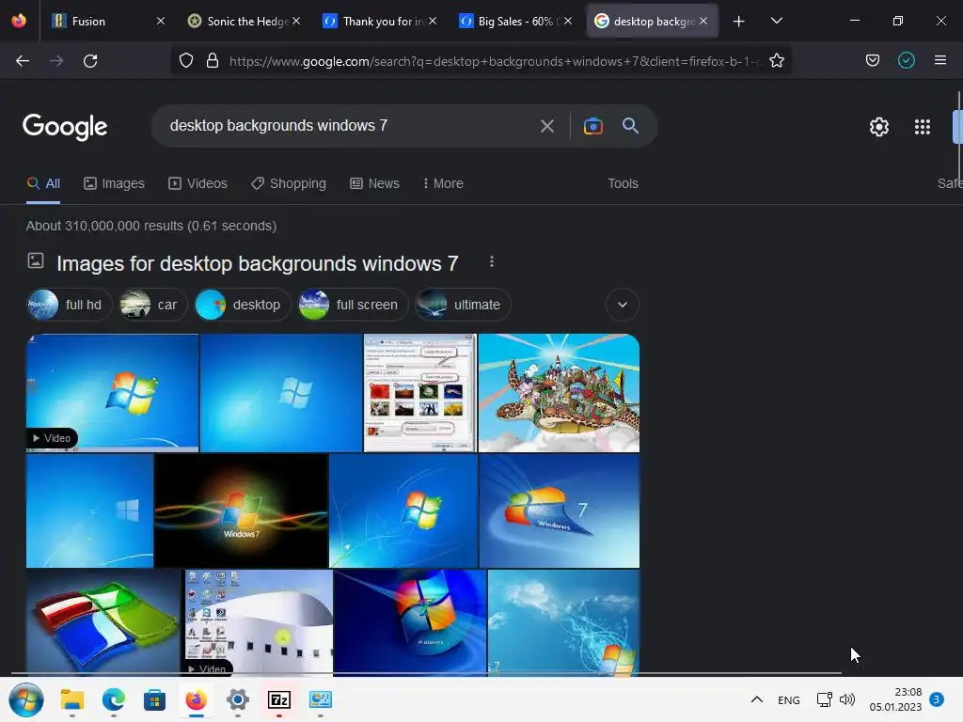
Task: Open the first thumbnail with Video badge
Action: (x=113, y=393)
